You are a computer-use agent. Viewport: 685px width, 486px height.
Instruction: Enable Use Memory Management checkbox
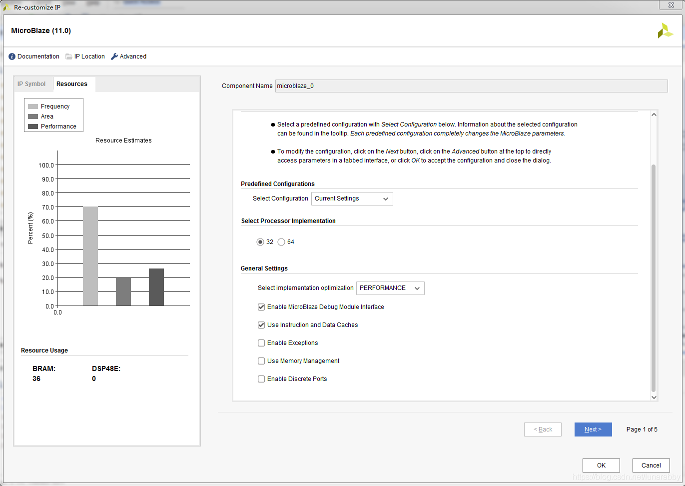tap(261, 361)
